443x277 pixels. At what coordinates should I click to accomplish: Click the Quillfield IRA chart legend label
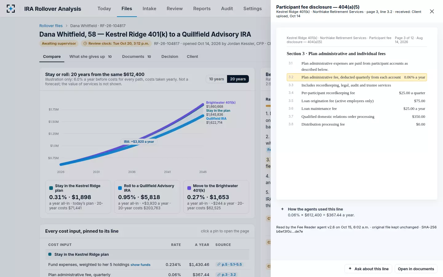(216, 118)
